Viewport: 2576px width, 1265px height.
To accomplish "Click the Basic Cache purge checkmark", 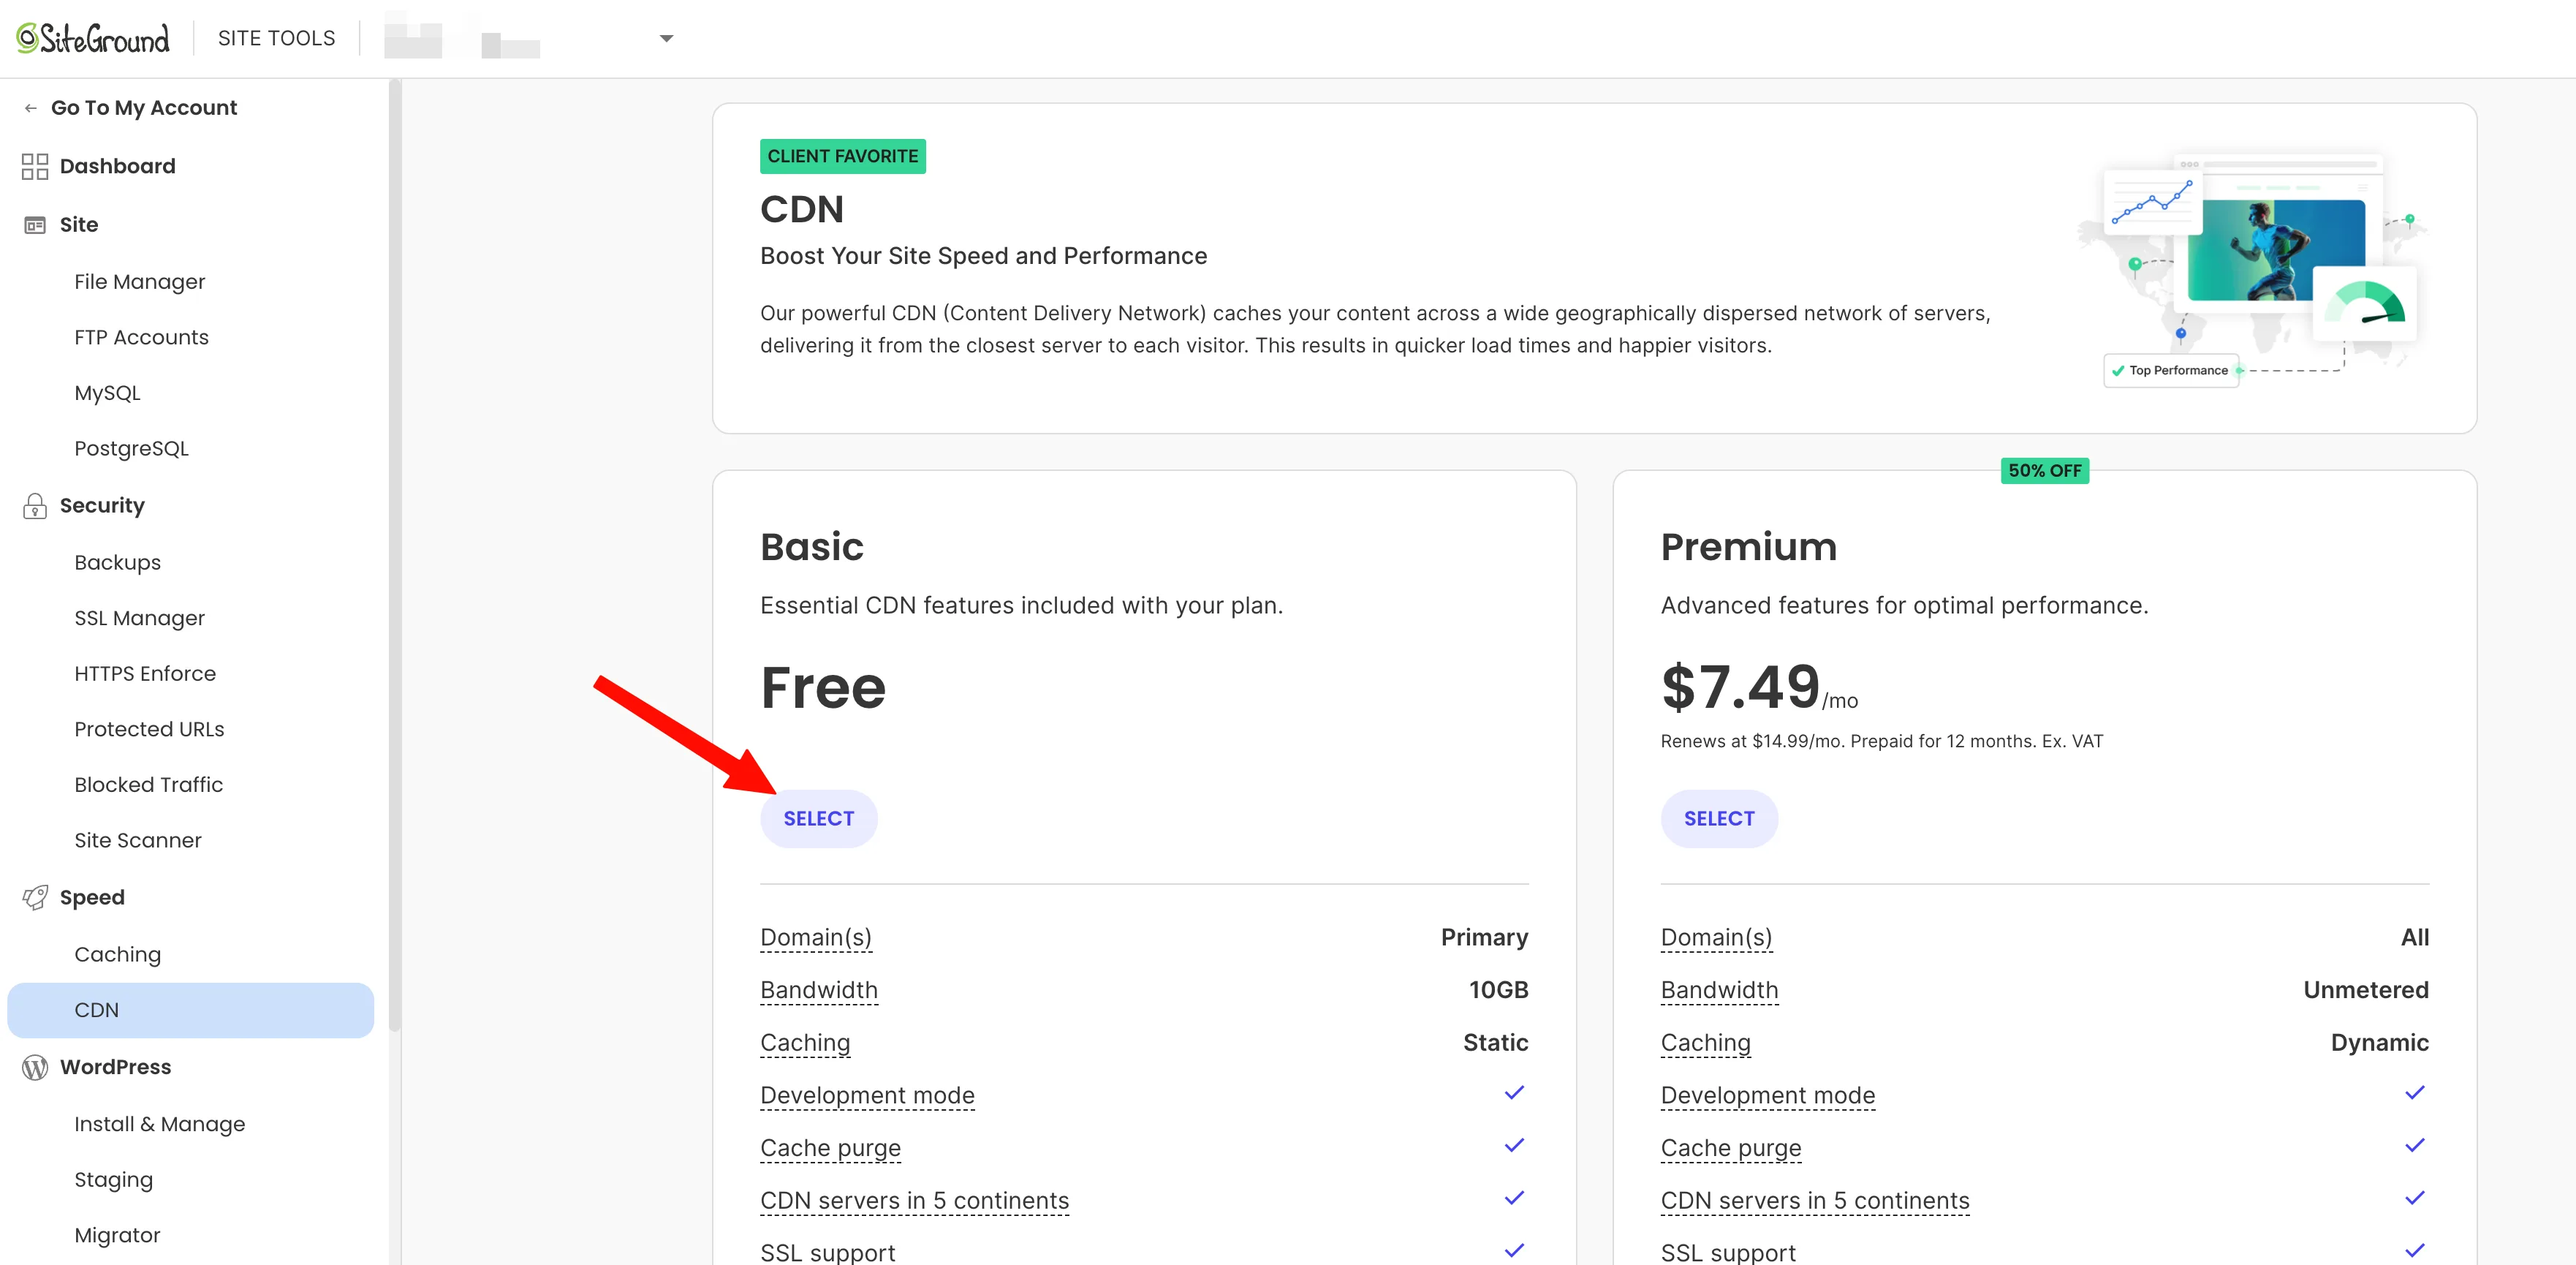I will pos(1513,1145).
